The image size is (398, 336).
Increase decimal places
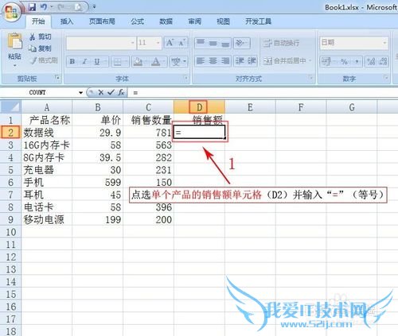coord(371,62)
